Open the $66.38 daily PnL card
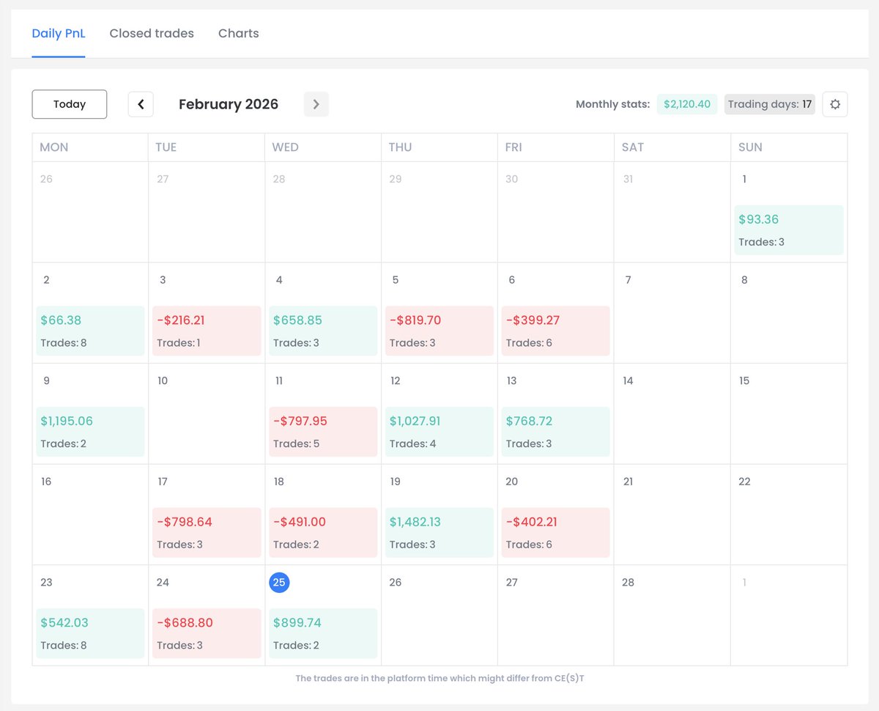This screenshot has height=711, width=879. coord(90,331)
